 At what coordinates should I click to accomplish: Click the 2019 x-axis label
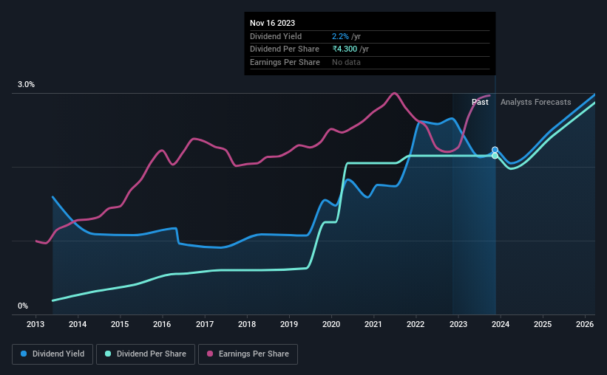289,324
